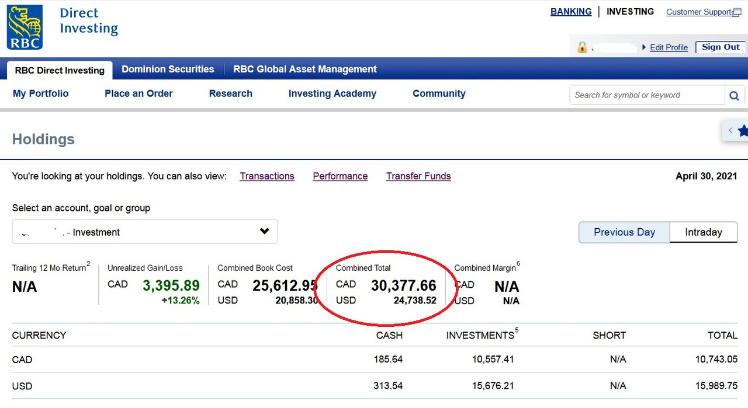
Task: Focus the symbol or keyword search field
Action: point(647,95)
